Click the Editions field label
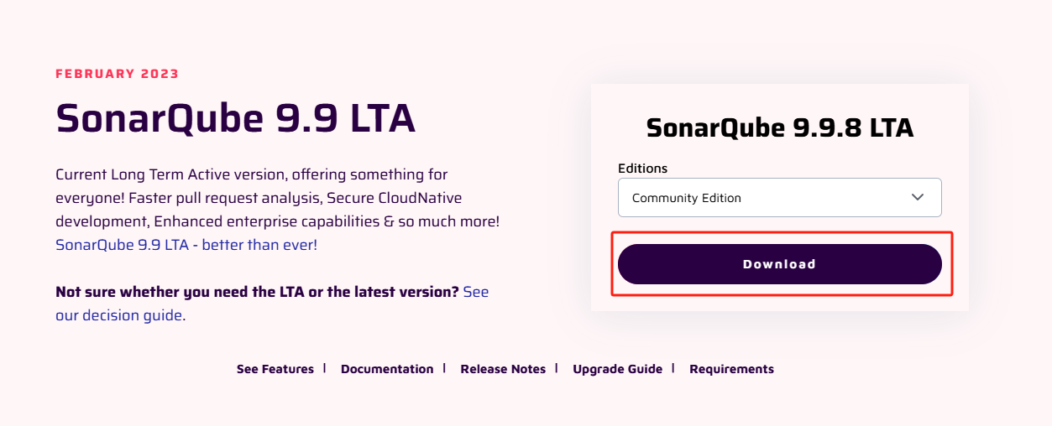Viewport: 1052px width, 426px height. (x=642, y=168)
